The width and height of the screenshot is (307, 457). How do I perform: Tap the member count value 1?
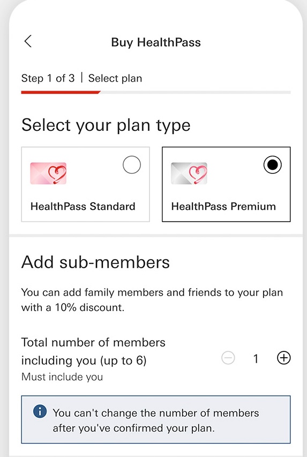[256, 358]
